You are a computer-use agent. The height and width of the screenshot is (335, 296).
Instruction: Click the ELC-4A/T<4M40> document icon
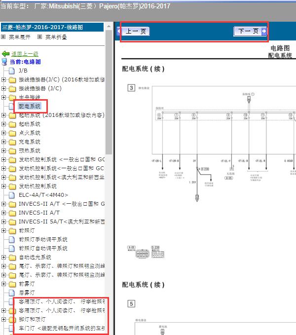[x=12, y=195]
